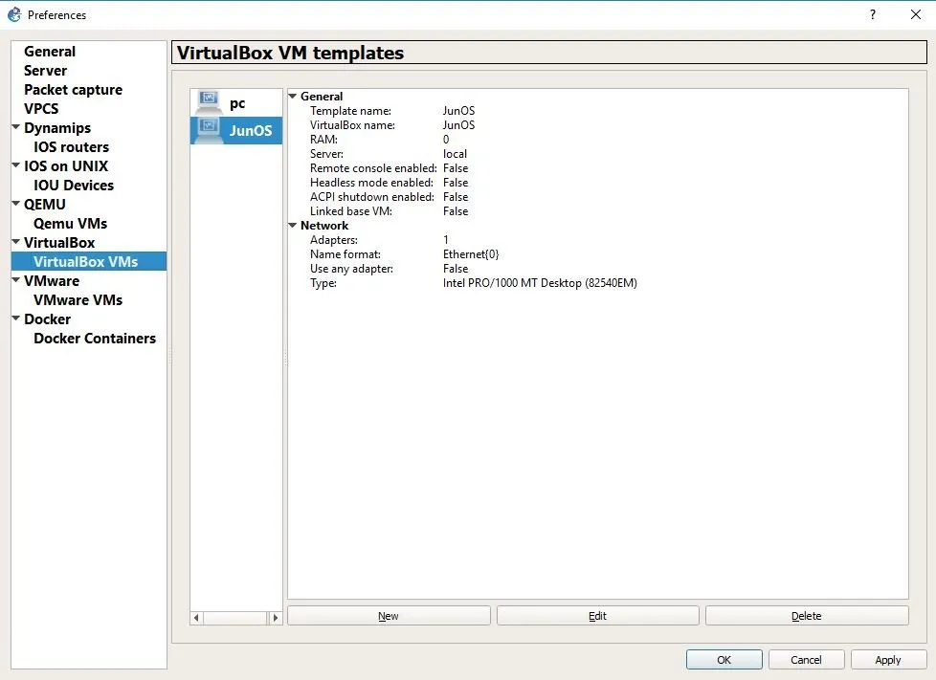Screen dimensions: 936x680
Task: Collapse the IOS on UNIX section
Action: (x=16, y=165)
